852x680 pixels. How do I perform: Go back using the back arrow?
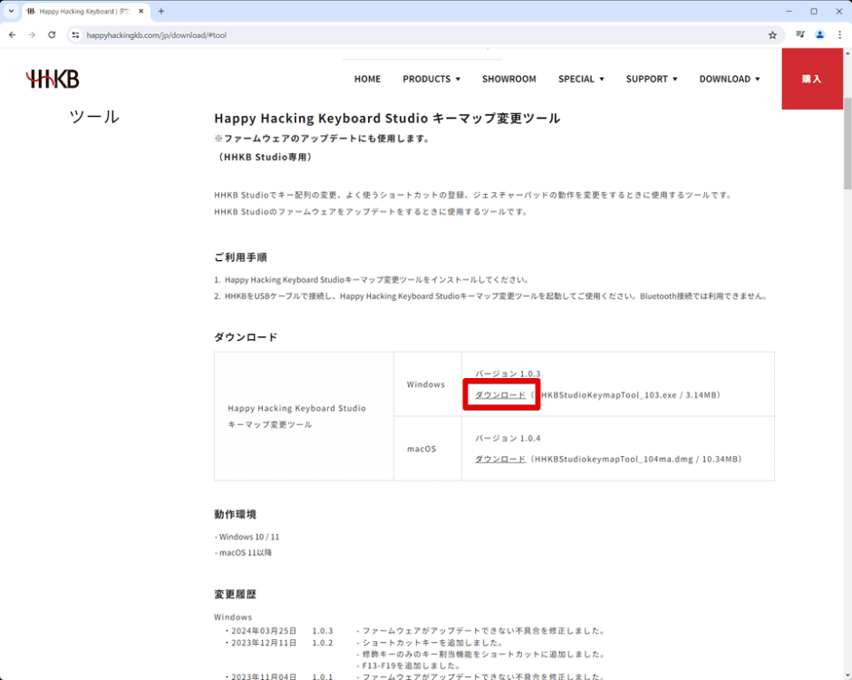click(x=12, y=34)
